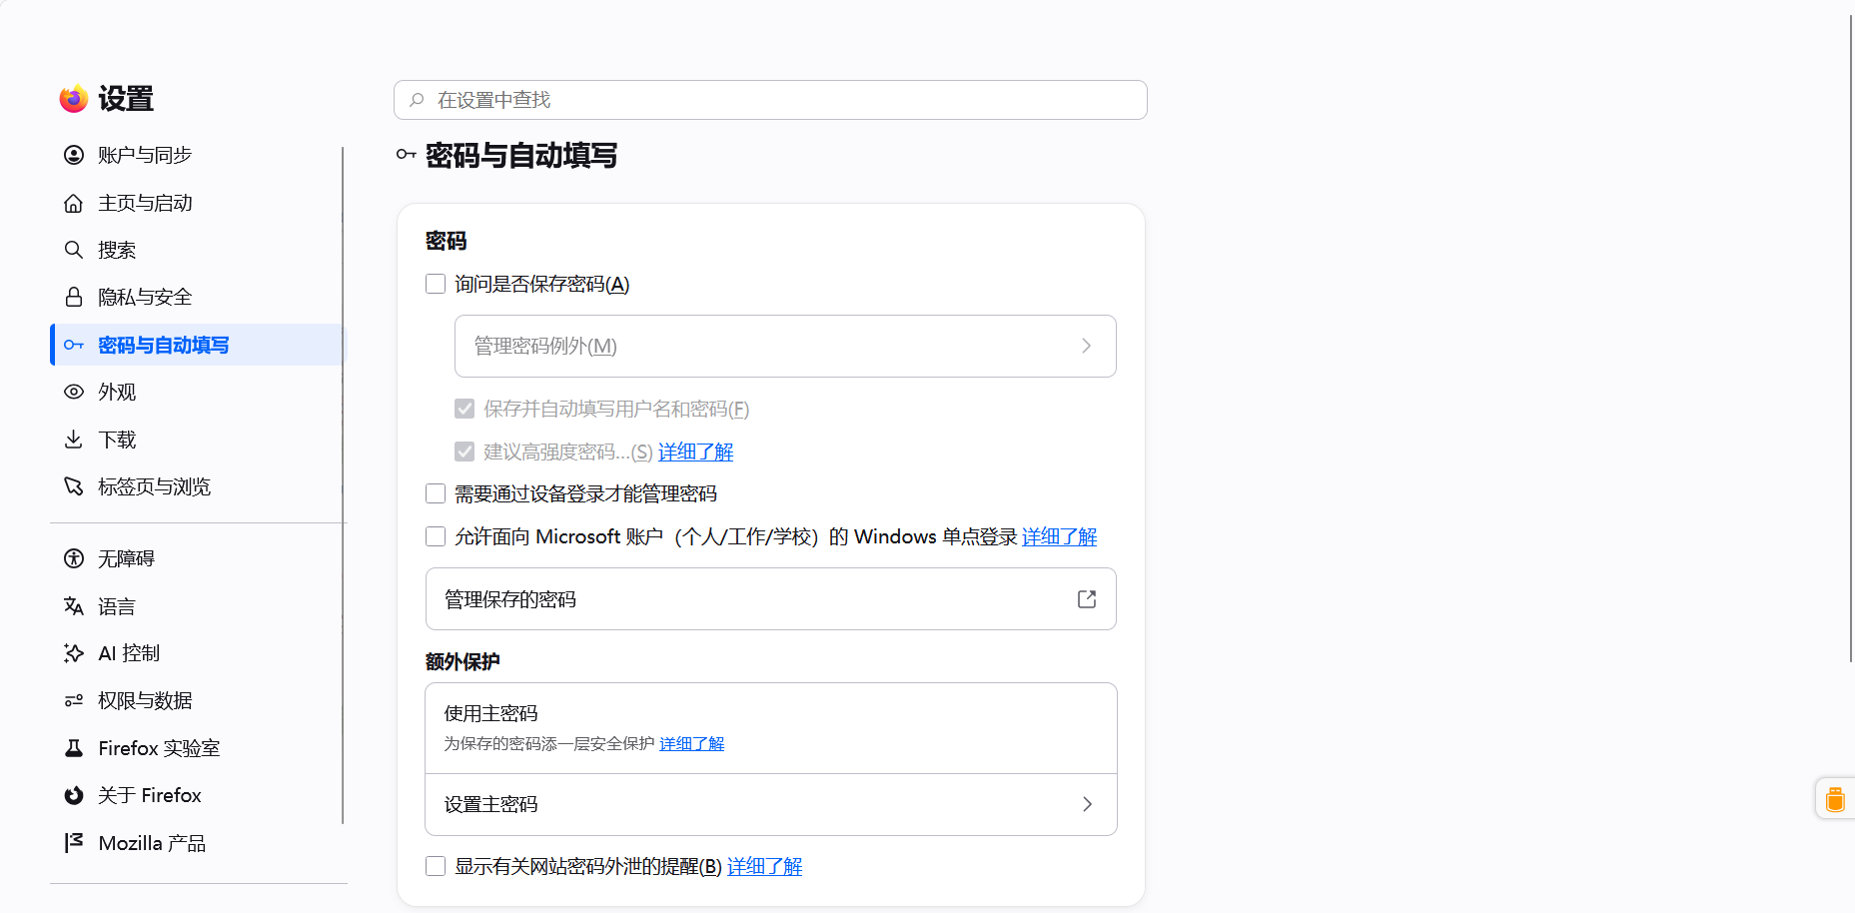Open 语言 settings in sidebar
The height and width of the screenshot is (913, 1855).
(x=197, y=606)
